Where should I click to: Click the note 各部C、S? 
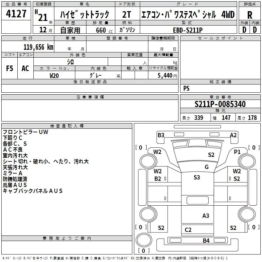click(x=15, y=143)
